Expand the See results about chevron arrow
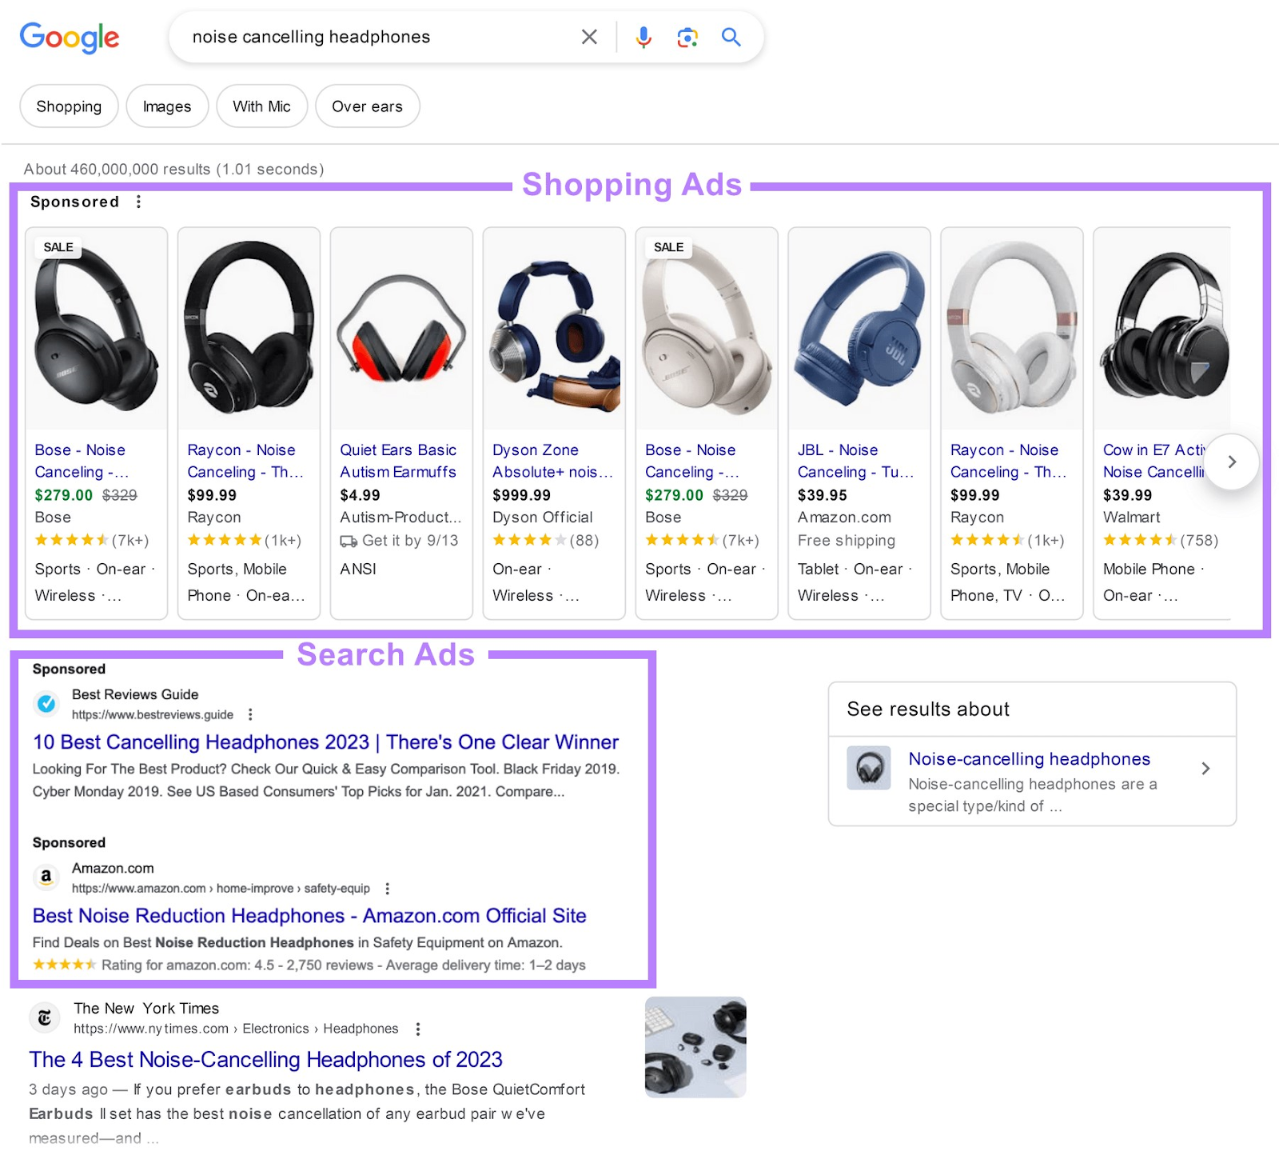The height and width of the screenshot is (1151, 1279). [x=1205, y=769]
